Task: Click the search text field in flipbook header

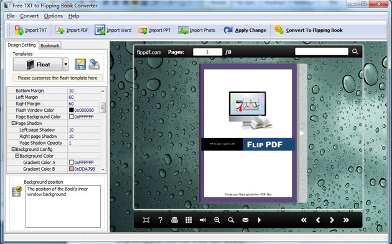Action: [x=322, y=52]
